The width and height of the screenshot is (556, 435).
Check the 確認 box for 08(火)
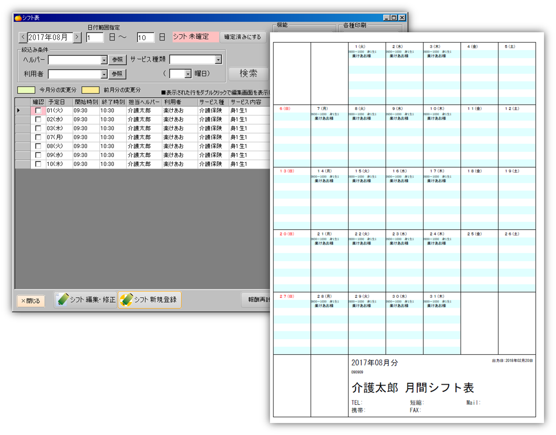tap(38, 146)
